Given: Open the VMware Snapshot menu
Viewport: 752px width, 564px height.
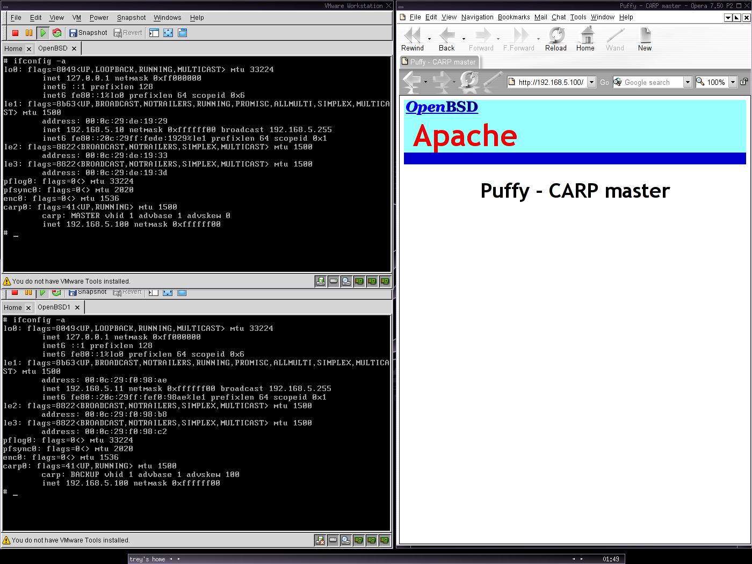Looking at the screenshot, I should tap(131, 18).
